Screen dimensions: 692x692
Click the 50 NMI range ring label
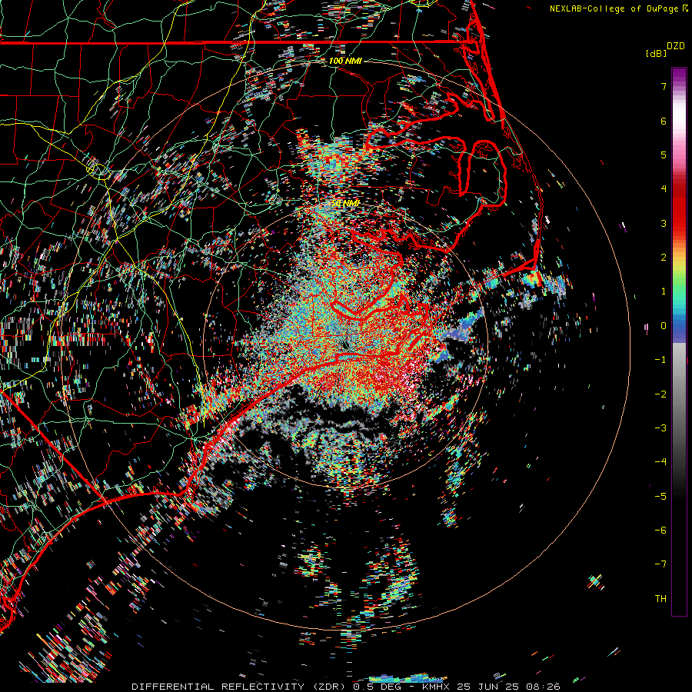(345, 203)
